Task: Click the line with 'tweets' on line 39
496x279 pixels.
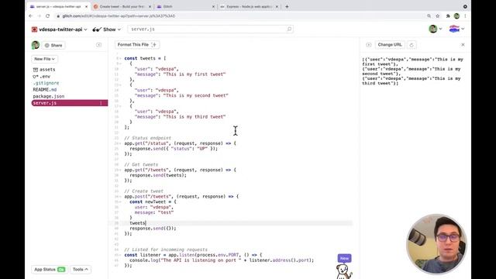Action: (138, 223)
